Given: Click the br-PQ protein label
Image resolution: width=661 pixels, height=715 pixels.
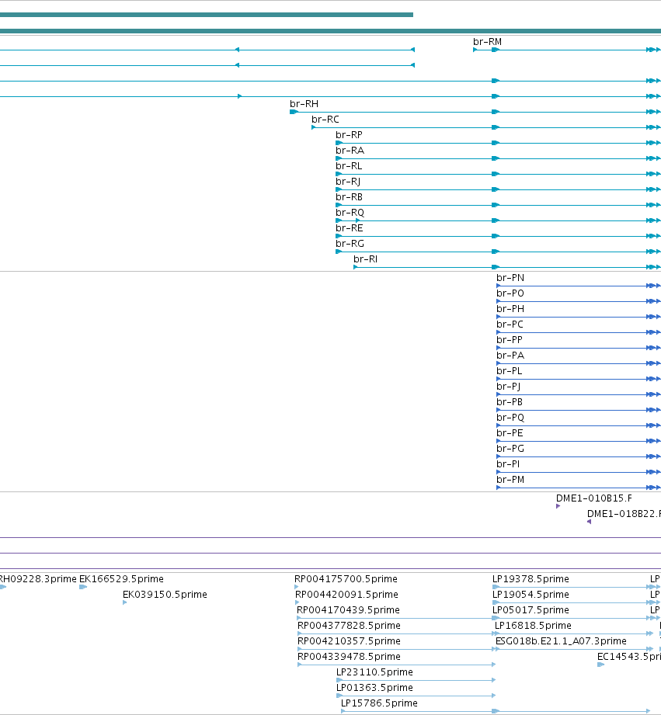Looking at the screenshot, I should pyautogui.click(x=510, y=417).
